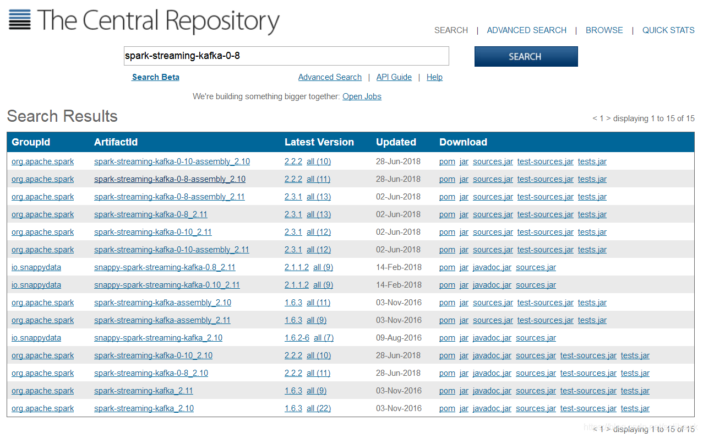Open BROWSE in top navigation

(604, 30)
